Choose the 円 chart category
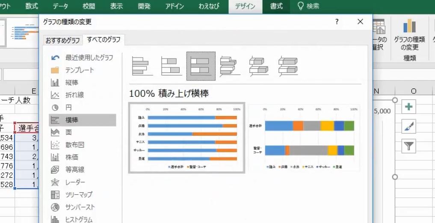 [83, 107]
